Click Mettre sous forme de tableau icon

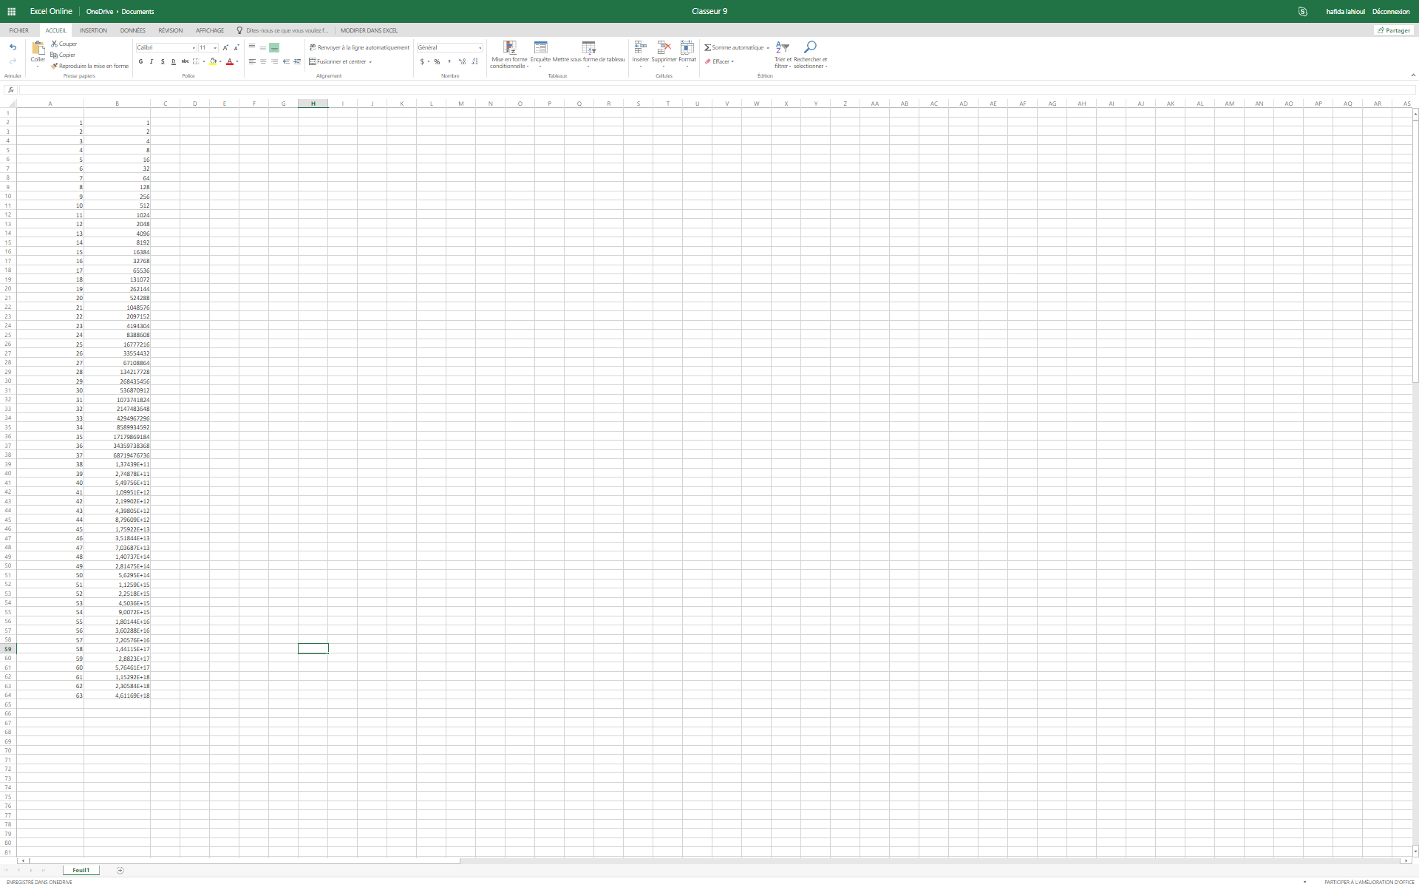(x=588, y=49)
